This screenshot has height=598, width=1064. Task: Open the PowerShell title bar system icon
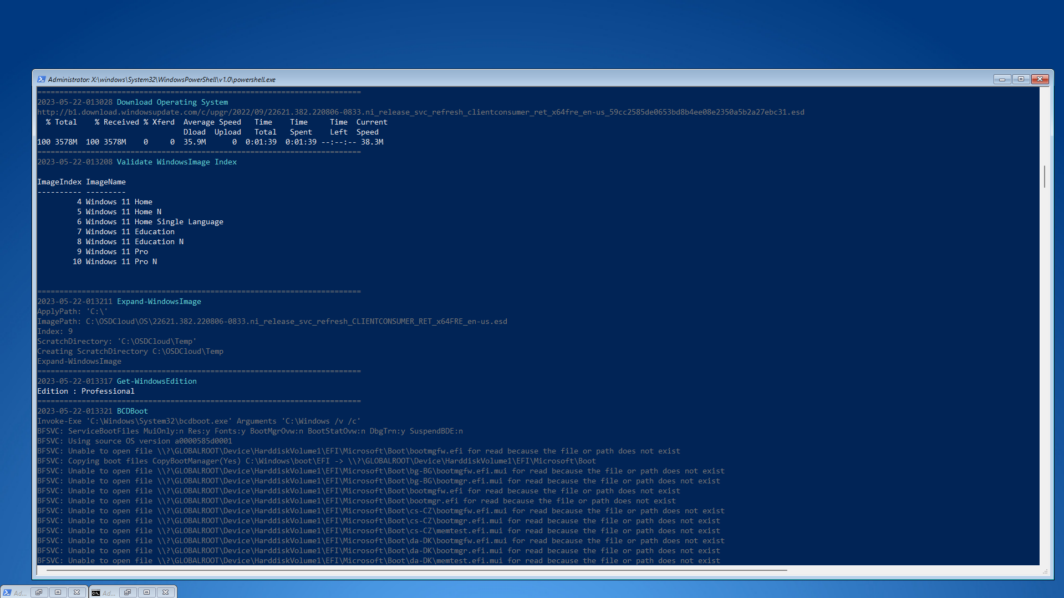pyautogui.click(x=41, y=79)
